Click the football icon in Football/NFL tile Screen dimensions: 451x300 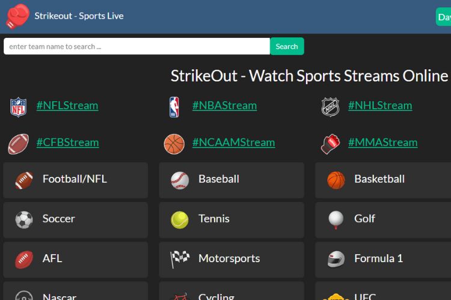(x=24, y=180)
